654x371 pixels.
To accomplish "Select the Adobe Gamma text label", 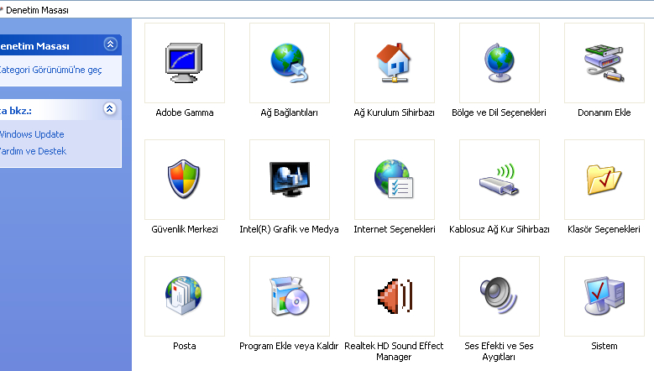I will click(x=185, y=112).
